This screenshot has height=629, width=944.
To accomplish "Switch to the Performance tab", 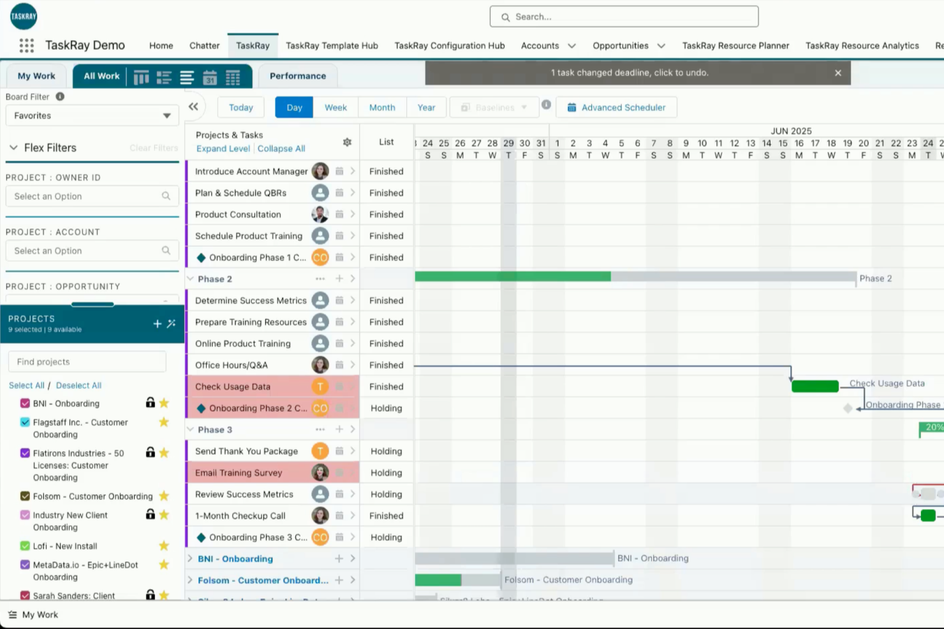I will click(297, 75).
